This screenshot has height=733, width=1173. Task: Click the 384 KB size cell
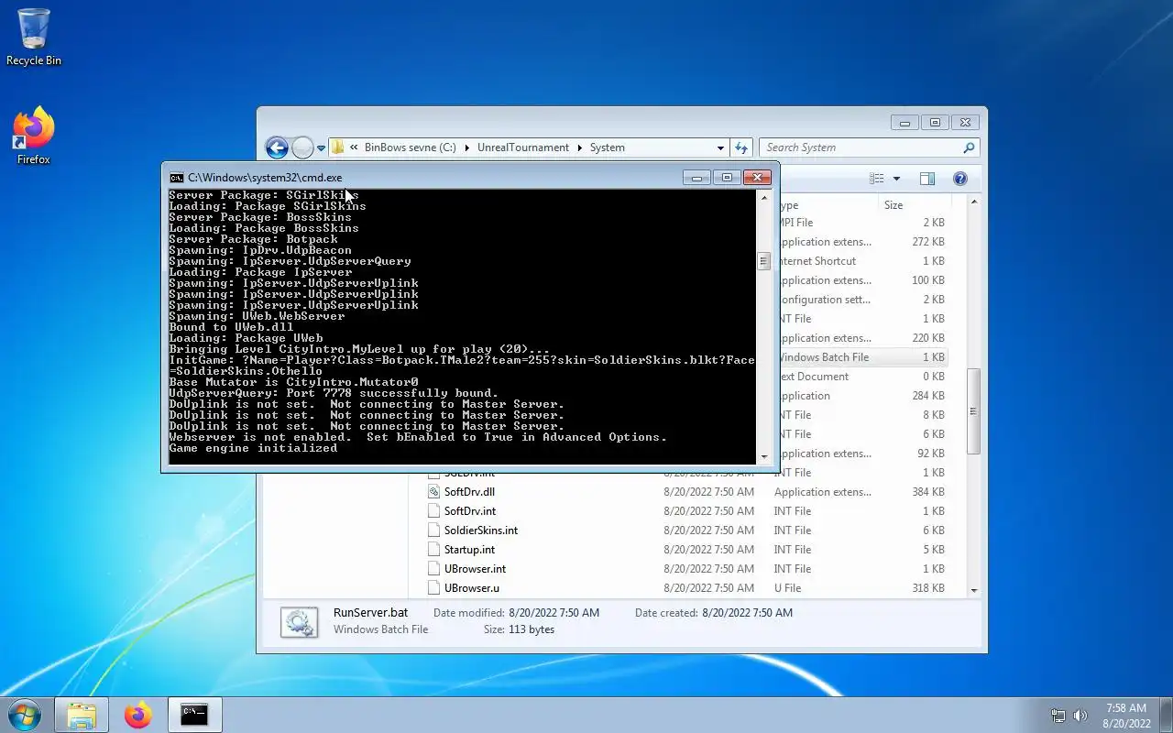[927, 492]
